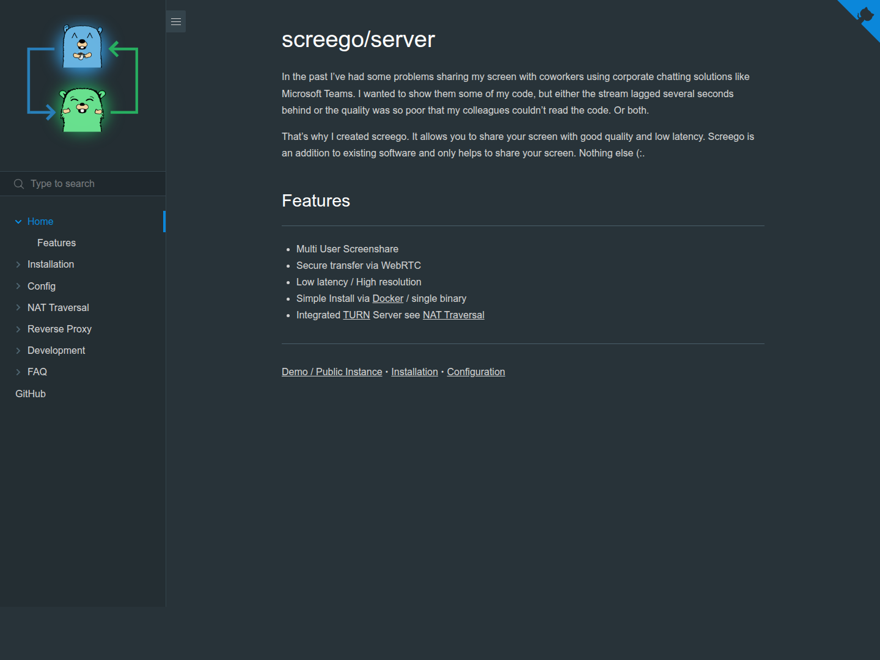Open the Demo / Public Instance link
Image resolution: width=880 pixels, height=660 pixels.
332,372
